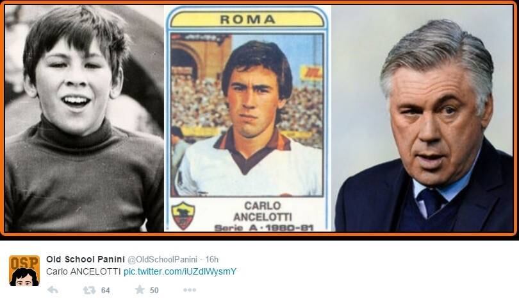
Task: Click the 16h timestamp
Action: (x=212, y=259)
